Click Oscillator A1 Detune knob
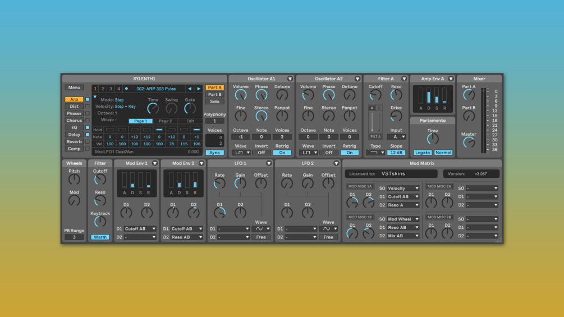The width and height of the screenshot is (564, 317). click(x=282, y=95)
